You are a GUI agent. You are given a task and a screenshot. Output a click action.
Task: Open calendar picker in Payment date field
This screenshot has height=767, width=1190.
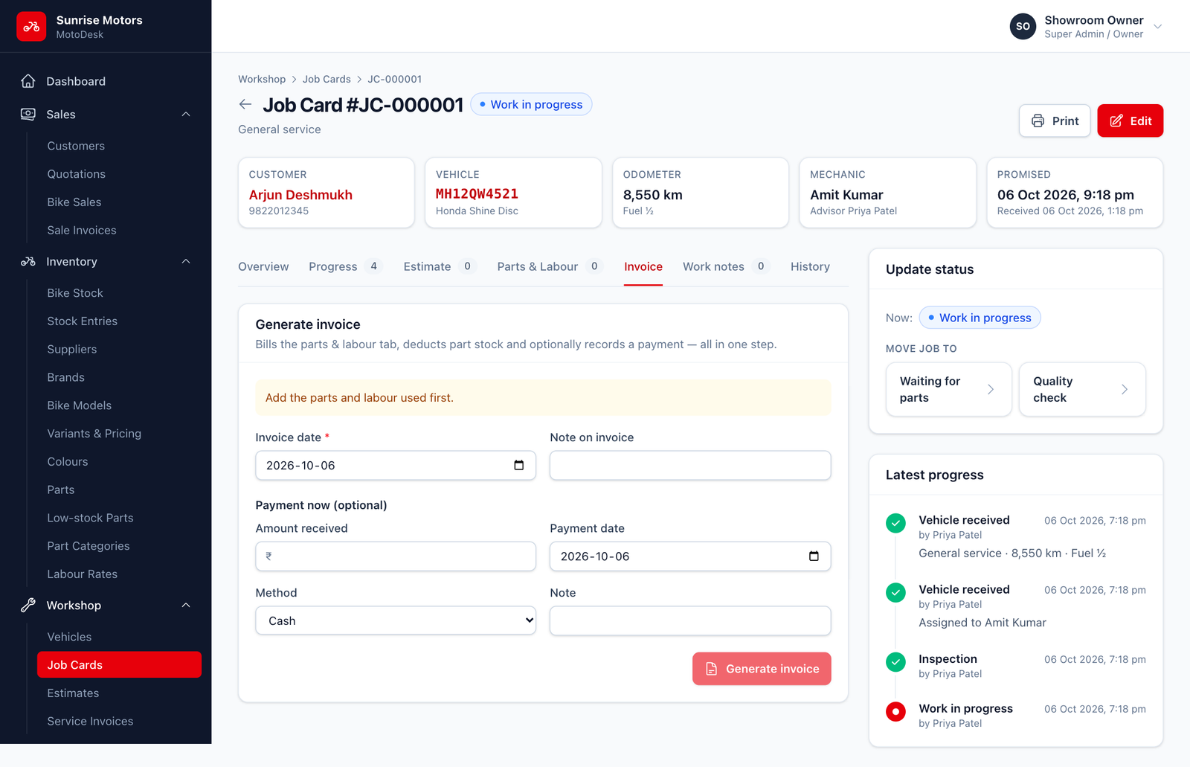(x=814, y=556)
